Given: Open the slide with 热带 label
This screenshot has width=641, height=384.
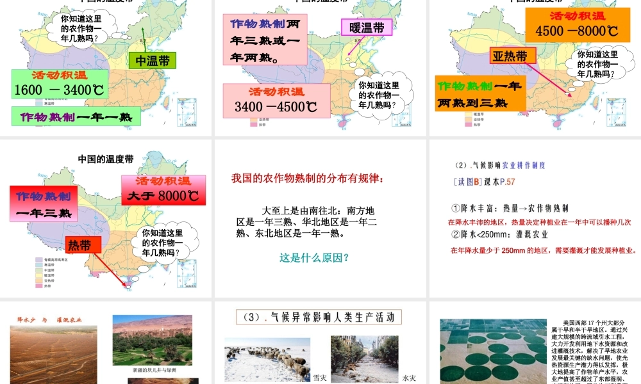Looking at the screenshot, I should pyautogui.click(x=106, y=218).
